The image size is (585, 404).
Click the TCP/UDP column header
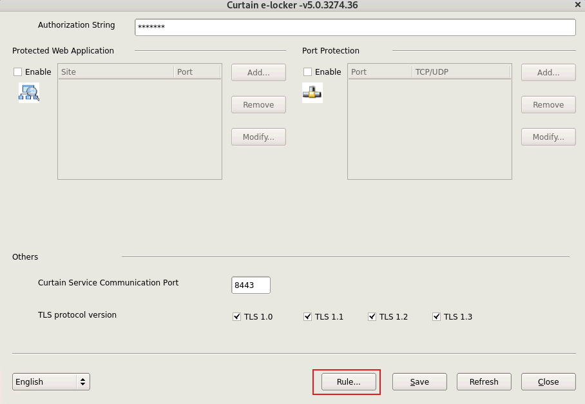(461, 72)
